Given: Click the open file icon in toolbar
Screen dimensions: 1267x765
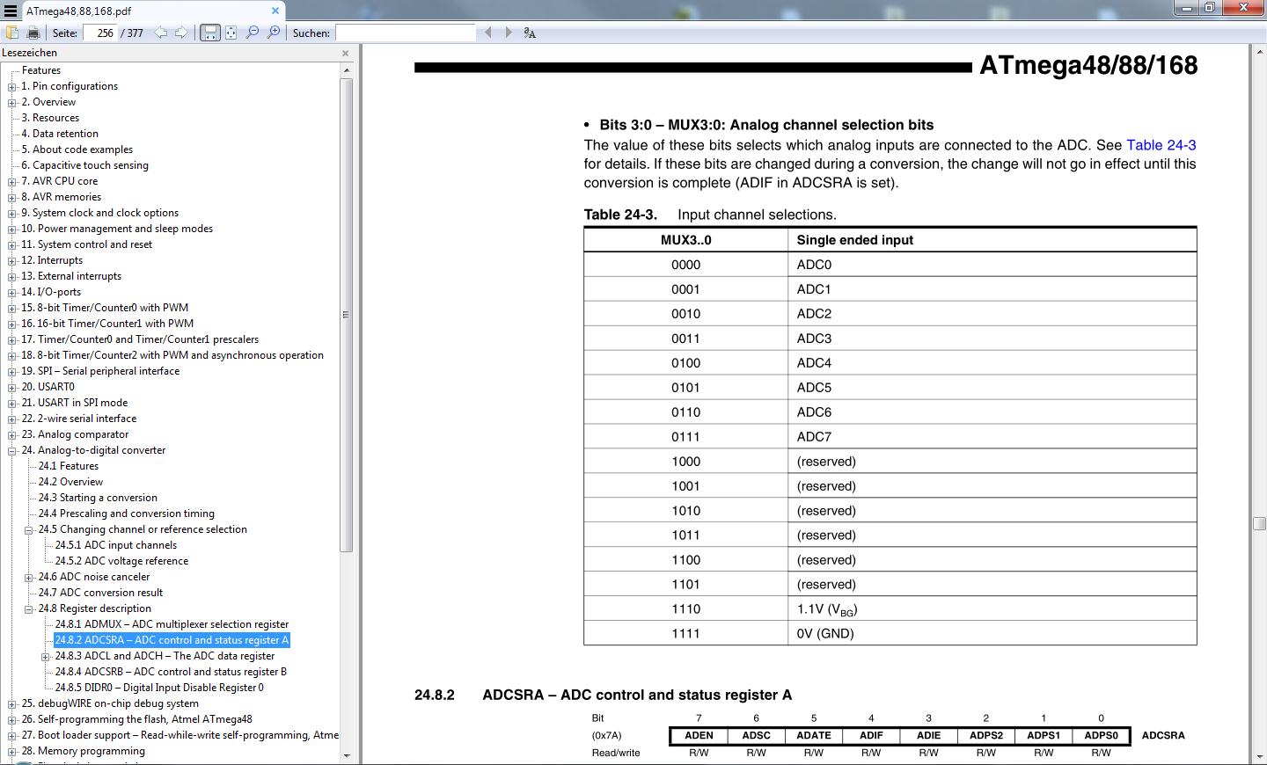Looking at the screenshot, I should click(x=12, y=33).
